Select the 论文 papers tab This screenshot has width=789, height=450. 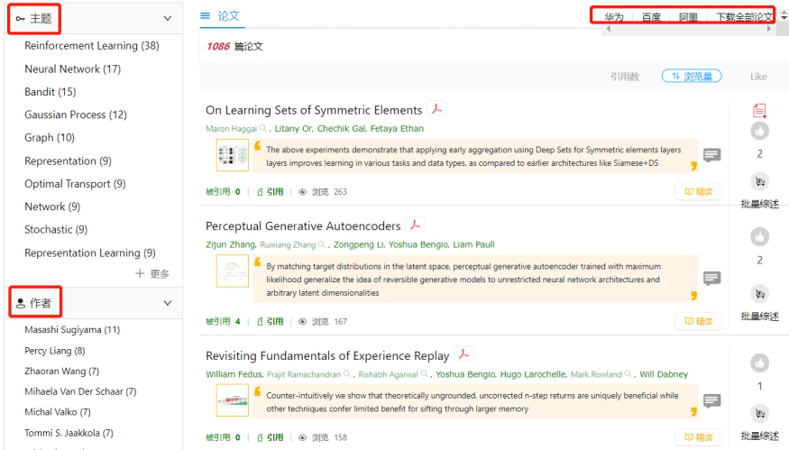(x=220, y=15)
